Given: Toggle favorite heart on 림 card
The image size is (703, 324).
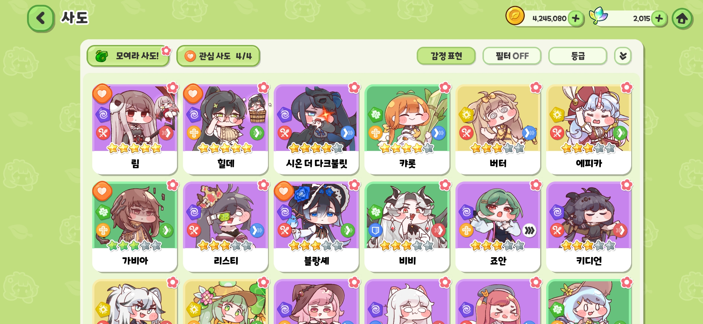Looking at the screenshot, I should (x=102, y=94).
